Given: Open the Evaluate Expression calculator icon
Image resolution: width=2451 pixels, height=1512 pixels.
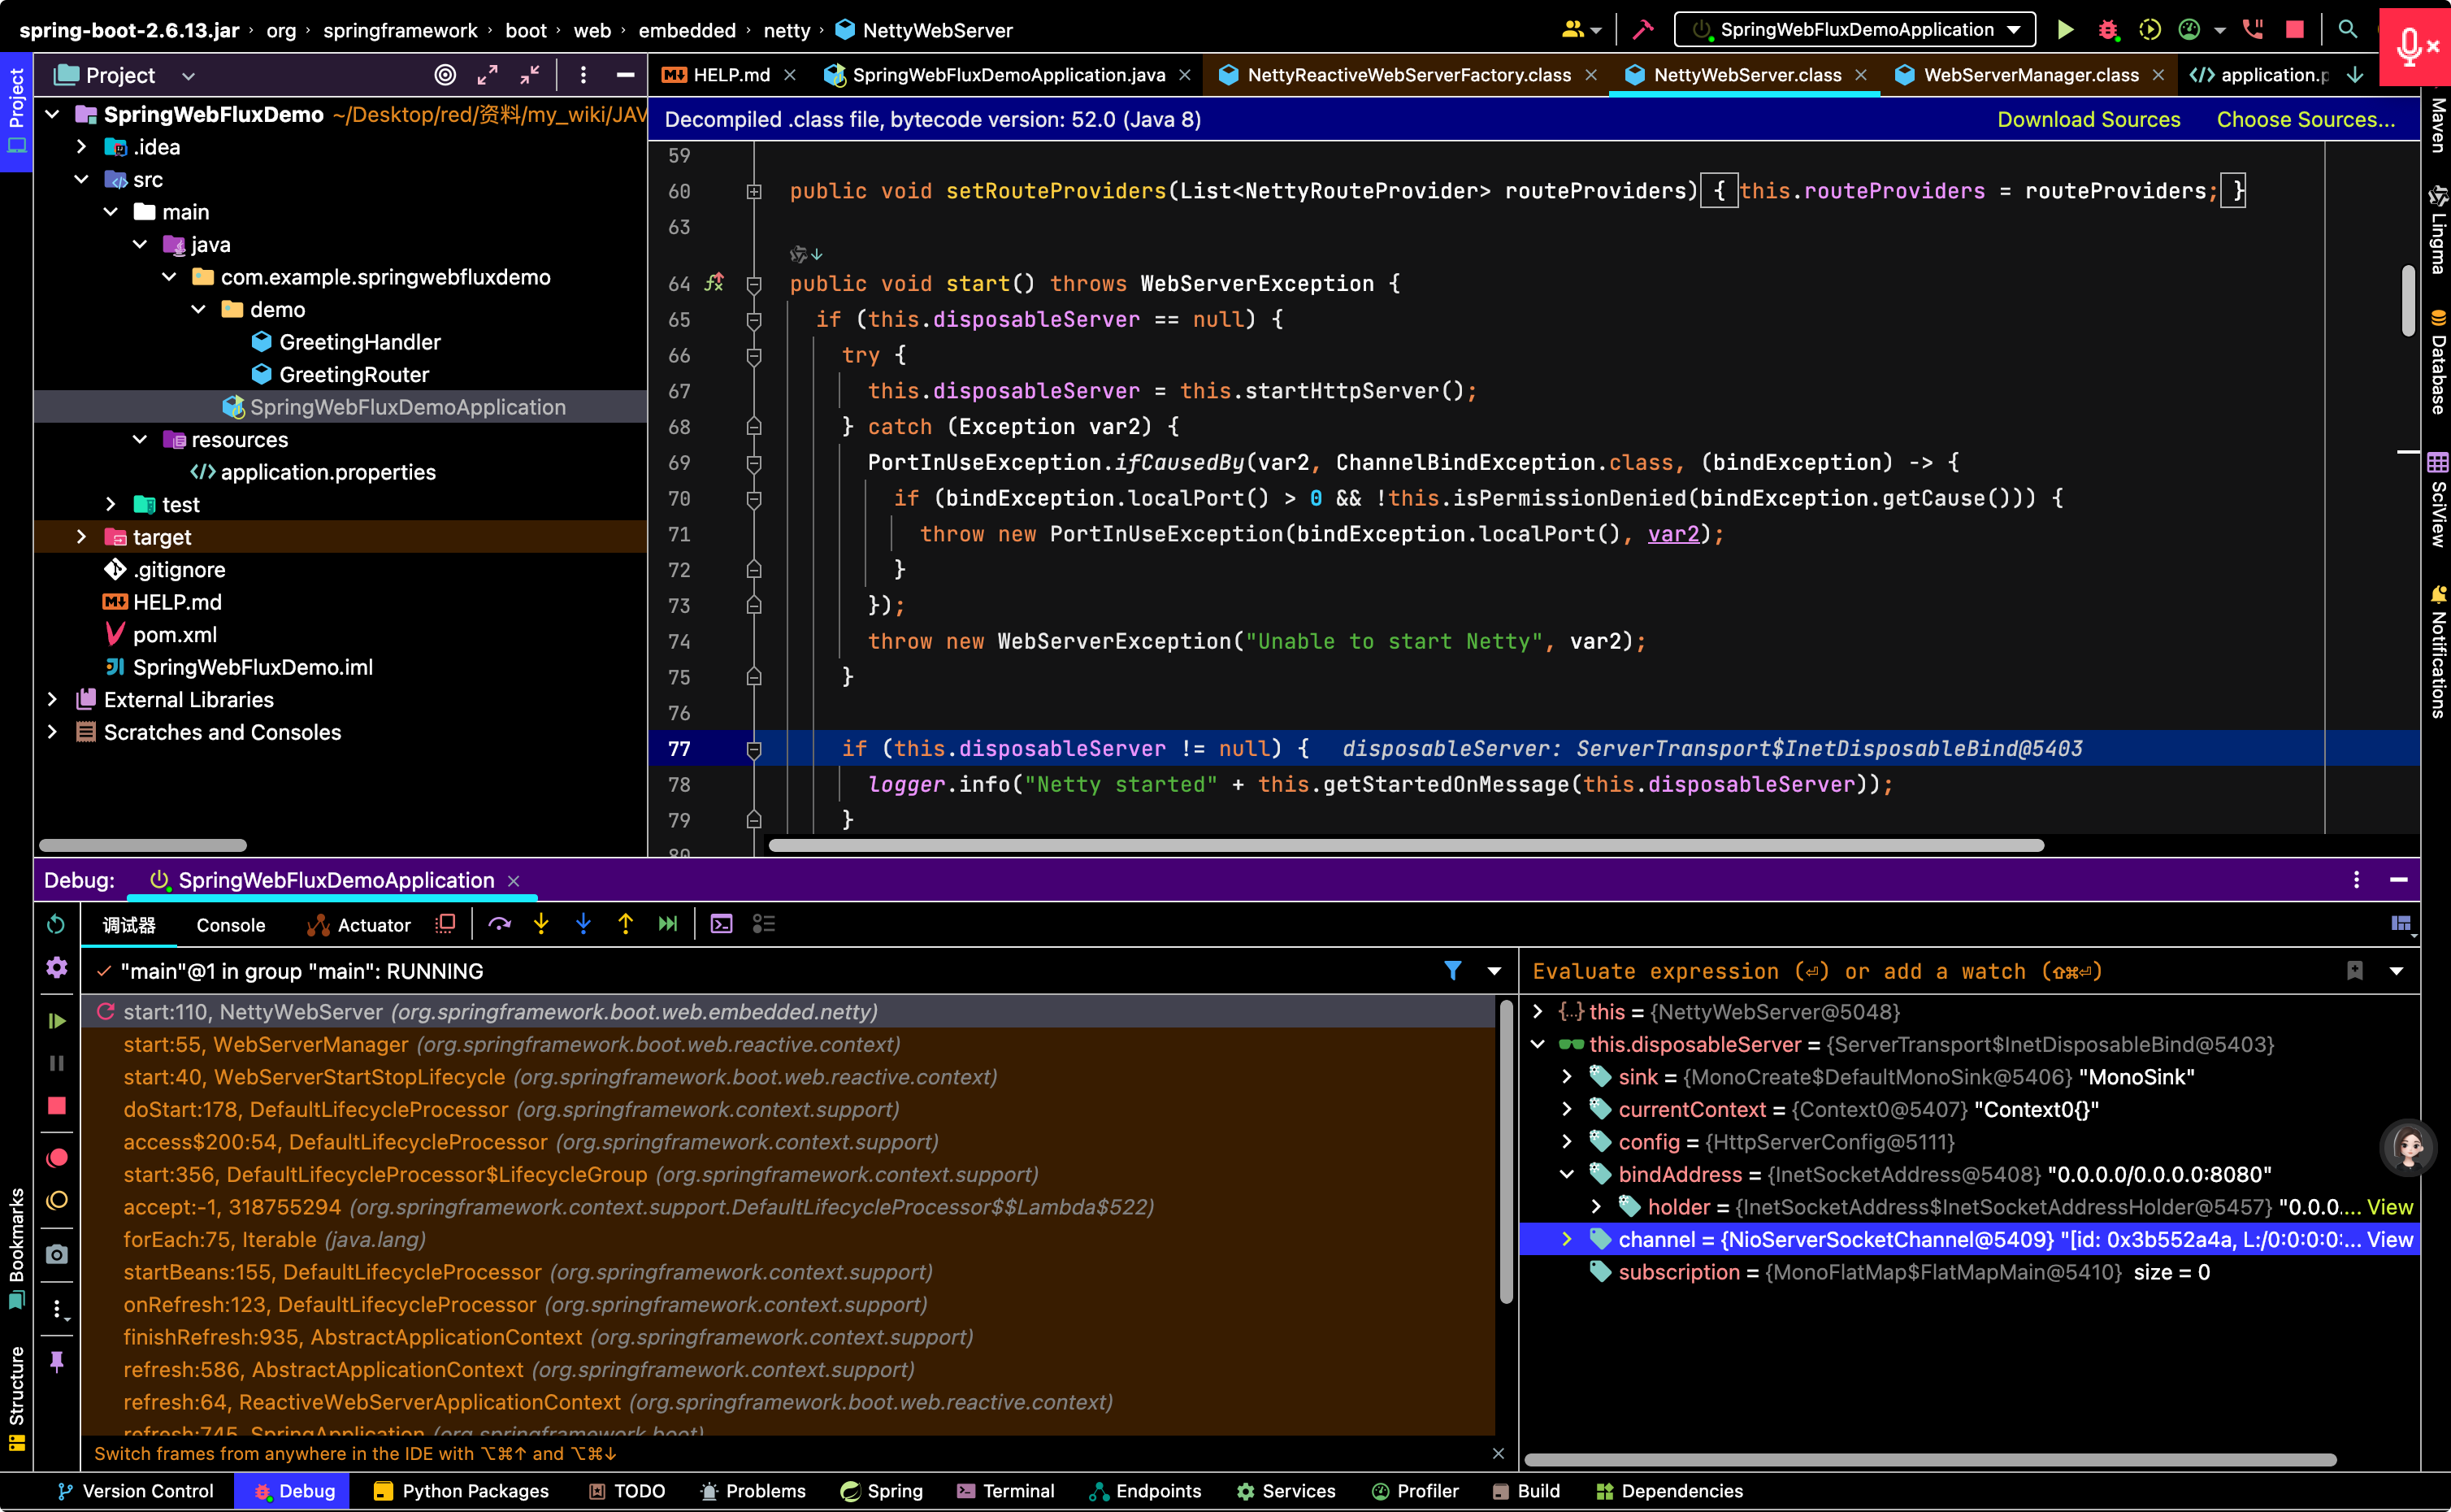Looking at the screenshot, I should tap(722, 925).
